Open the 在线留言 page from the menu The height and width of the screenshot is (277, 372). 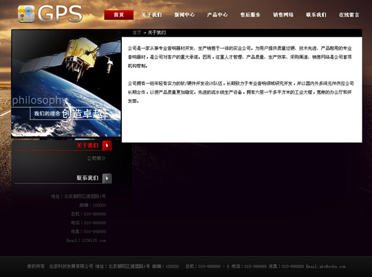pyautogui.click(x=349, y=14)
